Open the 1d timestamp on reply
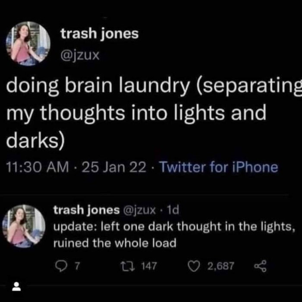 [x=173, y=210]
